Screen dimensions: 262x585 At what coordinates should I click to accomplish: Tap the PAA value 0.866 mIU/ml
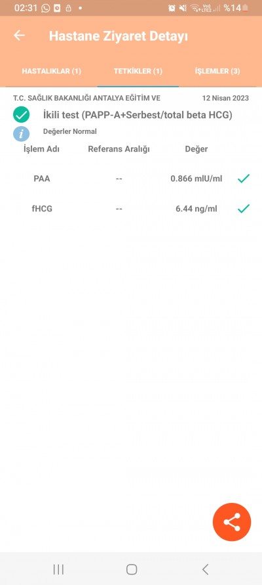(196, 179)
